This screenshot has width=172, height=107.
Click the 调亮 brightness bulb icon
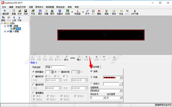[106, 12]
